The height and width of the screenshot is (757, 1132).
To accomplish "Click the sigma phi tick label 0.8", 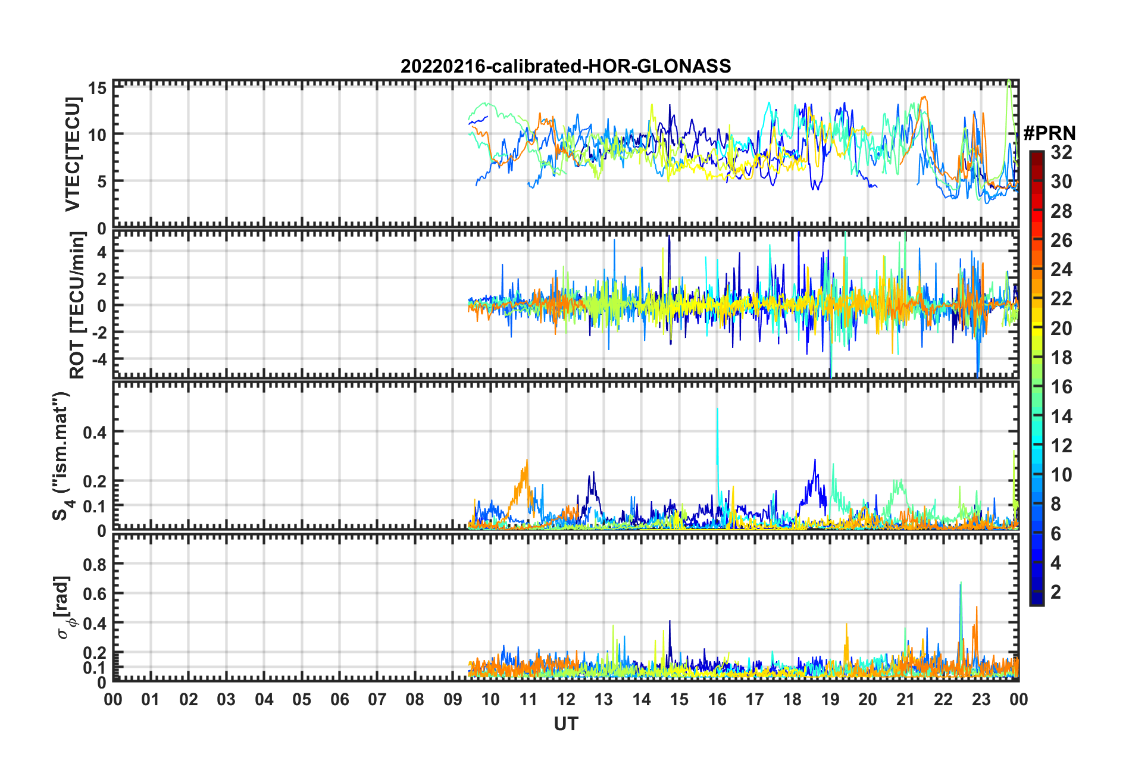I will click(x=95, y=564).
